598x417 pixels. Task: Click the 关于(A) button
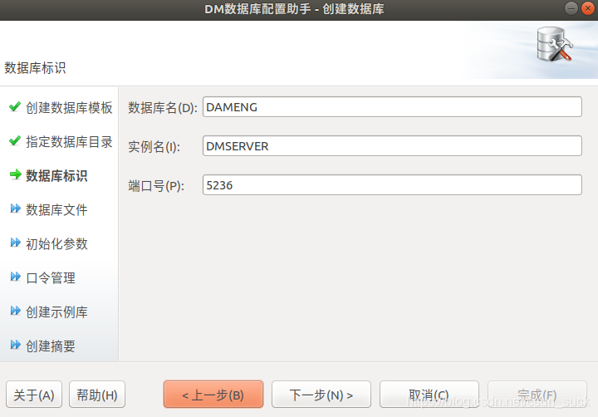(34, 395)
